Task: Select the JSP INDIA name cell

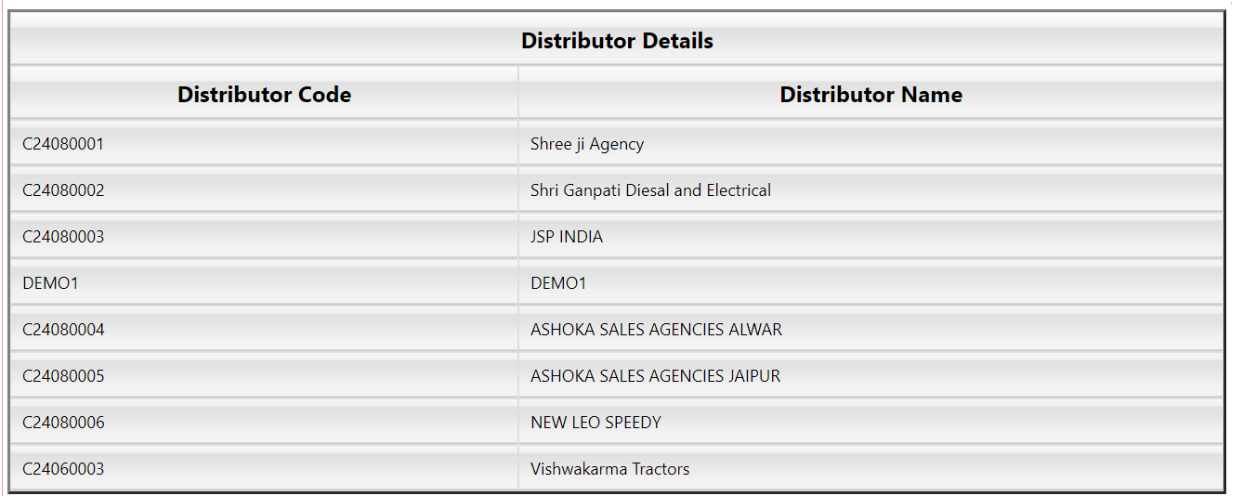Action: tap(870, 237)
